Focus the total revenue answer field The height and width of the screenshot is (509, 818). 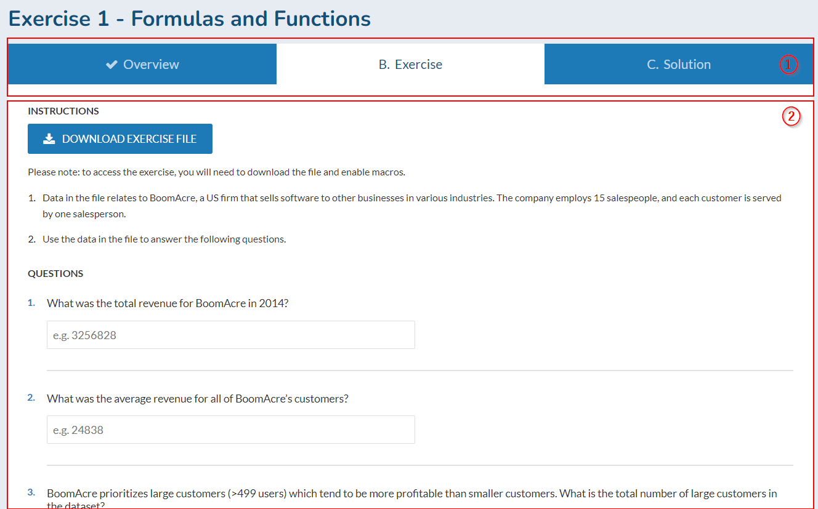pos(230,335)
